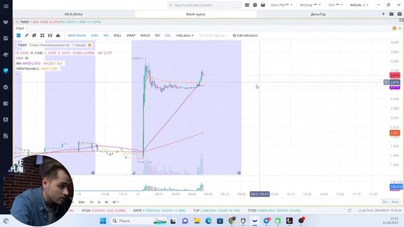Click the VS compare icon
Viewport: 404px width, 227px height.
pyautogui.click(x=50, y=35)
